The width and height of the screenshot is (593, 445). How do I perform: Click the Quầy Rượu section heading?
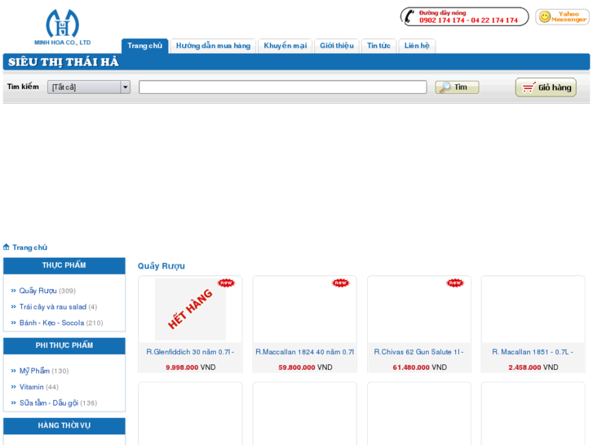[x=162, y=266]
